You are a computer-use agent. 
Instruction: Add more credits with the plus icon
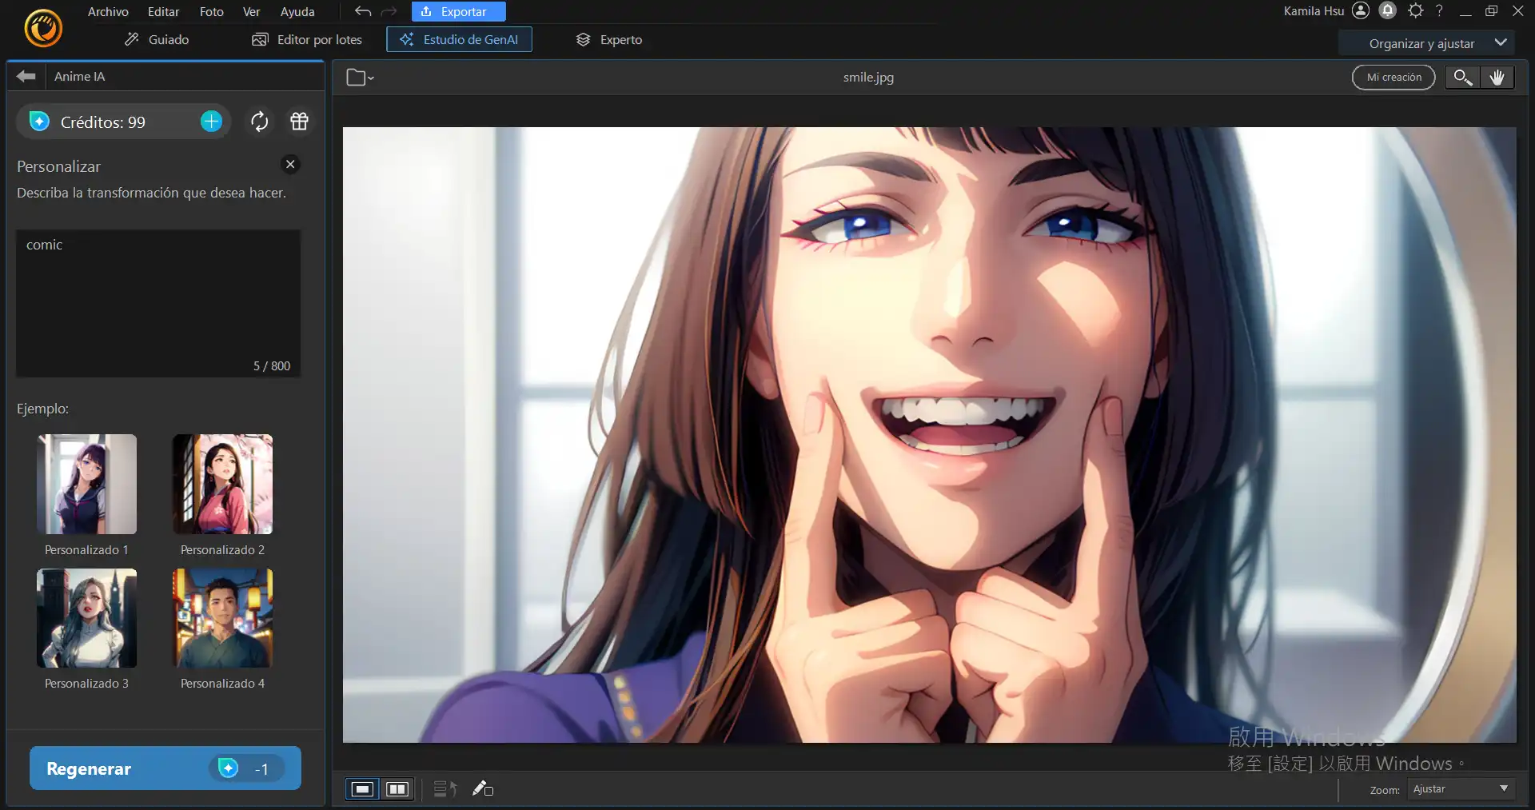tap(211, 122)
